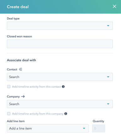
Task: Click the Create deal header title
Action: coord(18,7)
